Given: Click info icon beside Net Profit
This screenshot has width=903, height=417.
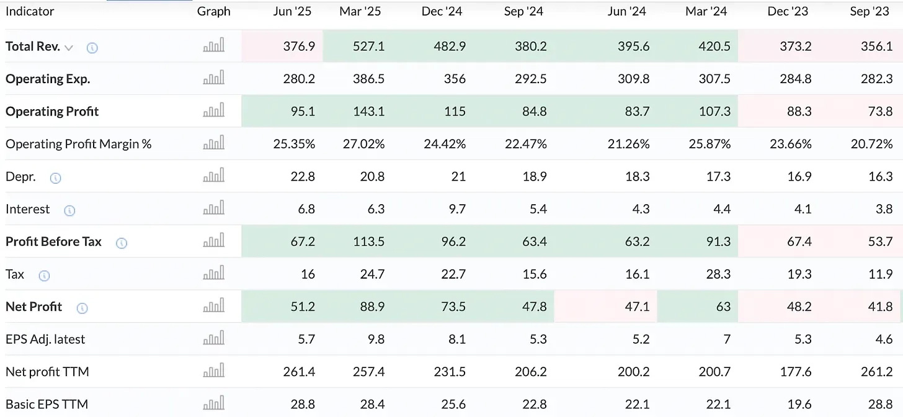Looking at the screenshot, I should point(82,308).
